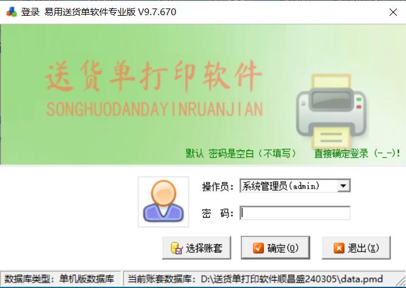This screenshot has width=406, height=288.
Task: Click the database icon on 选择账套 button
Action: [177, 248]
